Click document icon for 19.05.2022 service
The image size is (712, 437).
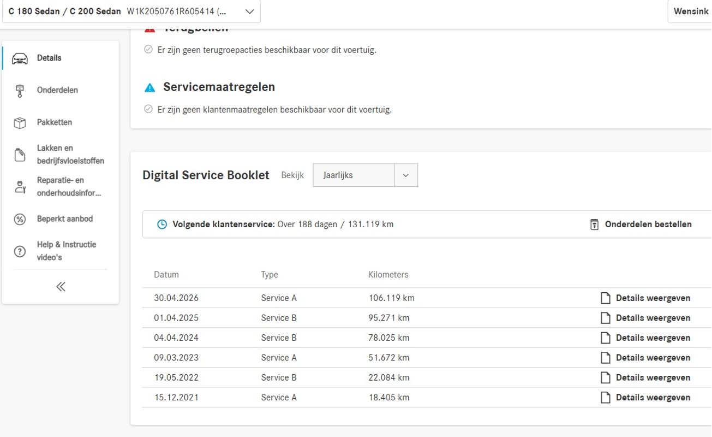click(605, 377)
